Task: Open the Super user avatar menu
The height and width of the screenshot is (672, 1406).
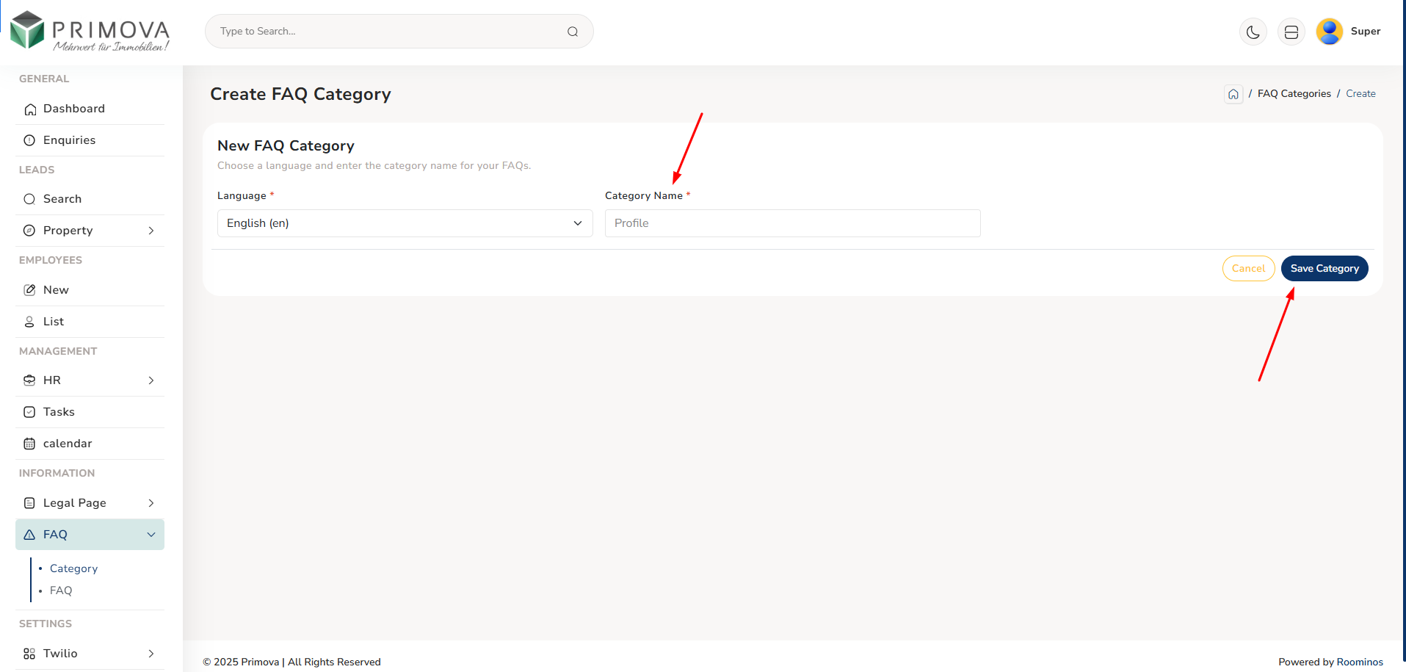Action: pos(1330,32)
